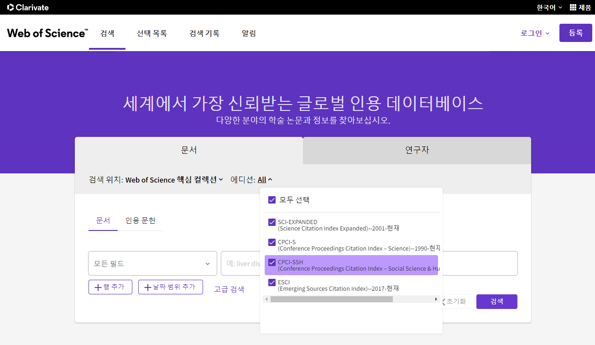Open the 알림 tab
Screen dimensions: 595x345
coord(249,33)
